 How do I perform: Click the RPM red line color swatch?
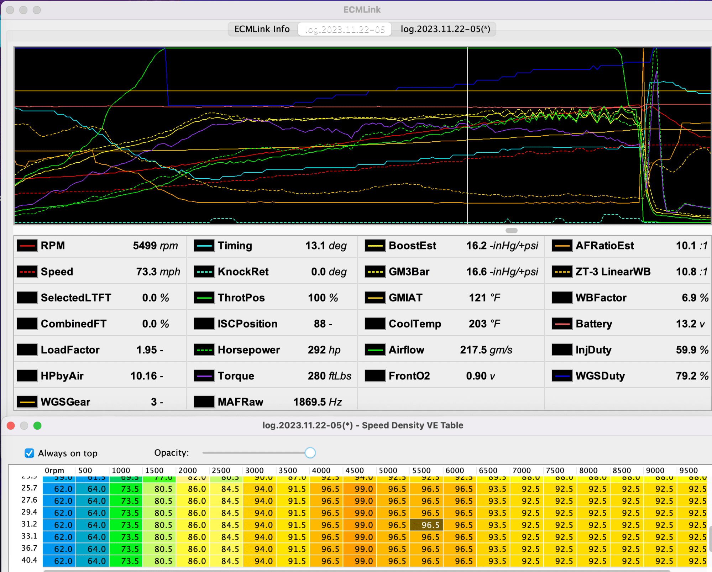(x=27, y=246)
